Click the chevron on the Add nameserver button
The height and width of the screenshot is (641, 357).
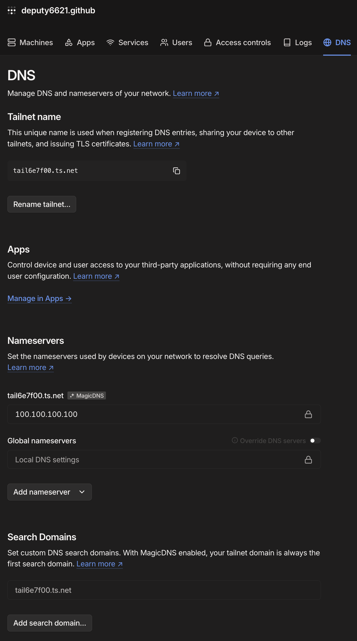click(82, 492)
